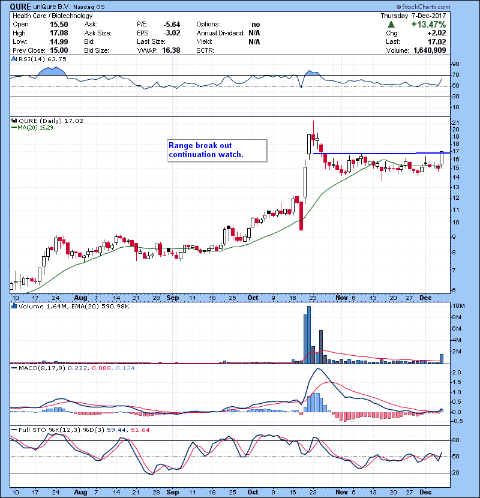Image resolution: width=480 pixels, height=498 pixels.
Task: Click the green MA(20) 15.29 legend
Action: [32, 128]
